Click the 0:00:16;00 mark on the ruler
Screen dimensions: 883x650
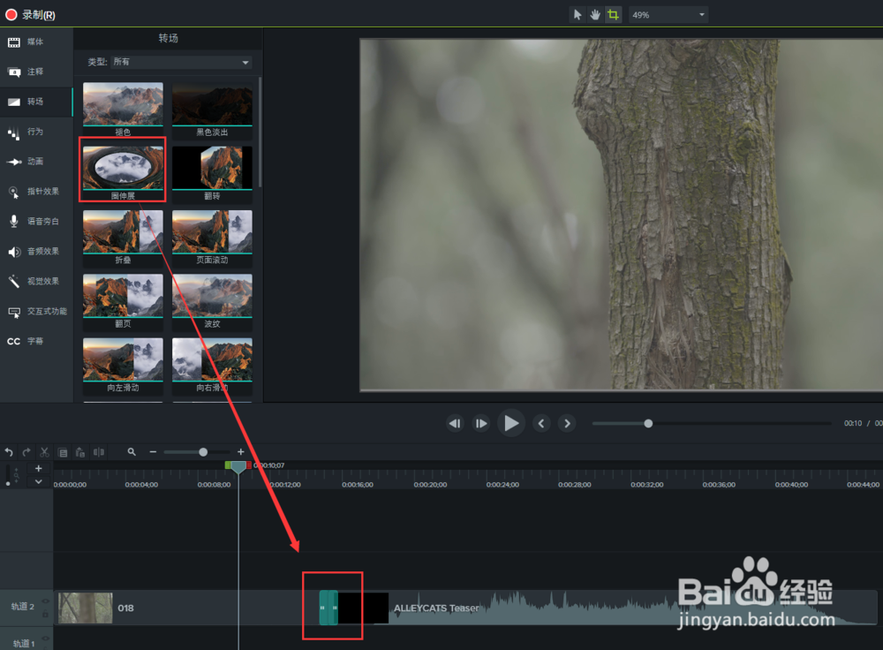pyautogui.click(x=358, y=484)
